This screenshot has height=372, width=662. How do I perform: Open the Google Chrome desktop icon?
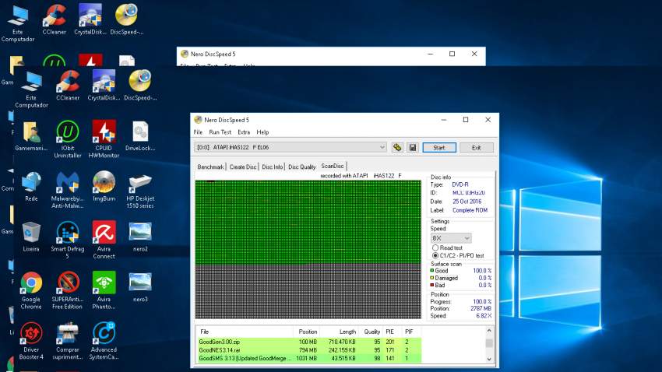click(x=31, y=290)
